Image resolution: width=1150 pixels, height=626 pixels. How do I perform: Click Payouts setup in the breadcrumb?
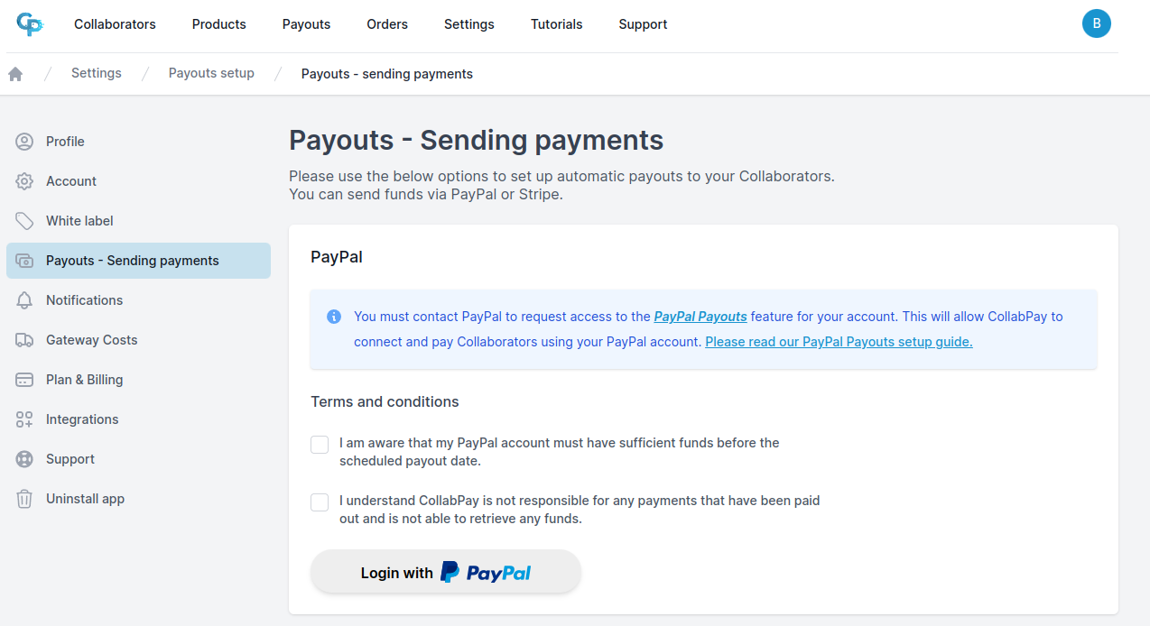pos(211,73)
